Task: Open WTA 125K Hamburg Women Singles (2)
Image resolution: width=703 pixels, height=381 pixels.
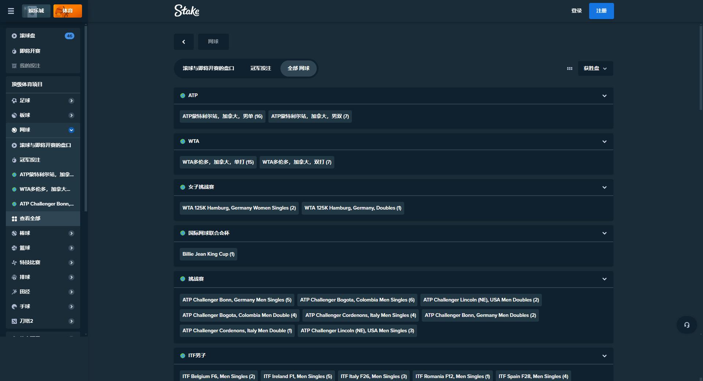Action: [239, 208]
